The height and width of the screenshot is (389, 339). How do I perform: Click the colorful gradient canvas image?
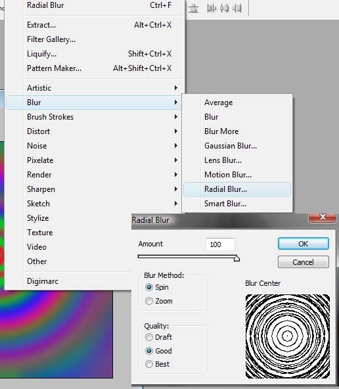coord(56,334)
